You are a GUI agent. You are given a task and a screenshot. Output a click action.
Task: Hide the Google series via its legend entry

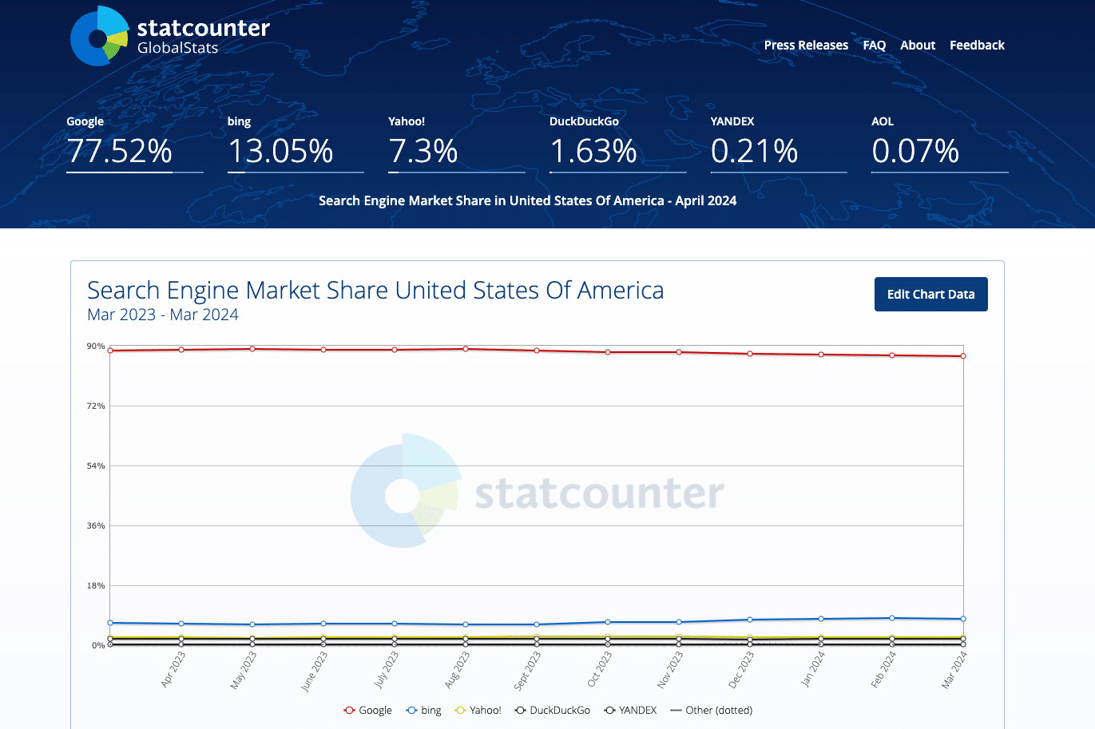click(x=375, y=710)
